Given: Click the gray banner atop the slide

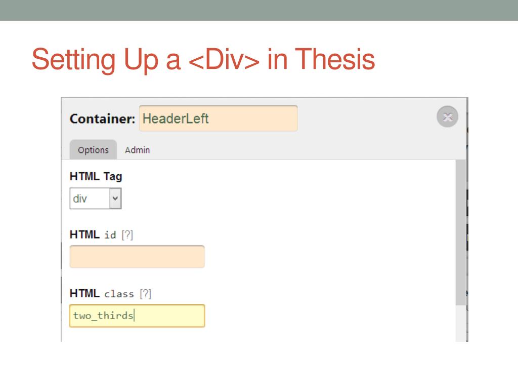Looking at the screenshot, I should coord(259,10).
